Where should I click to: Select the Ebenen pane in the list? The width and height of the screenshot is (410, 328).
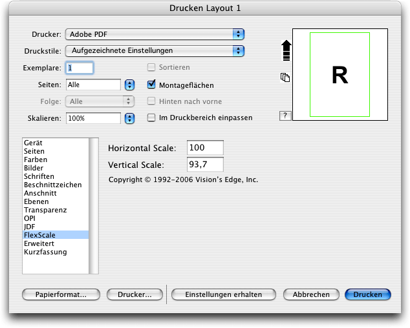56,201
